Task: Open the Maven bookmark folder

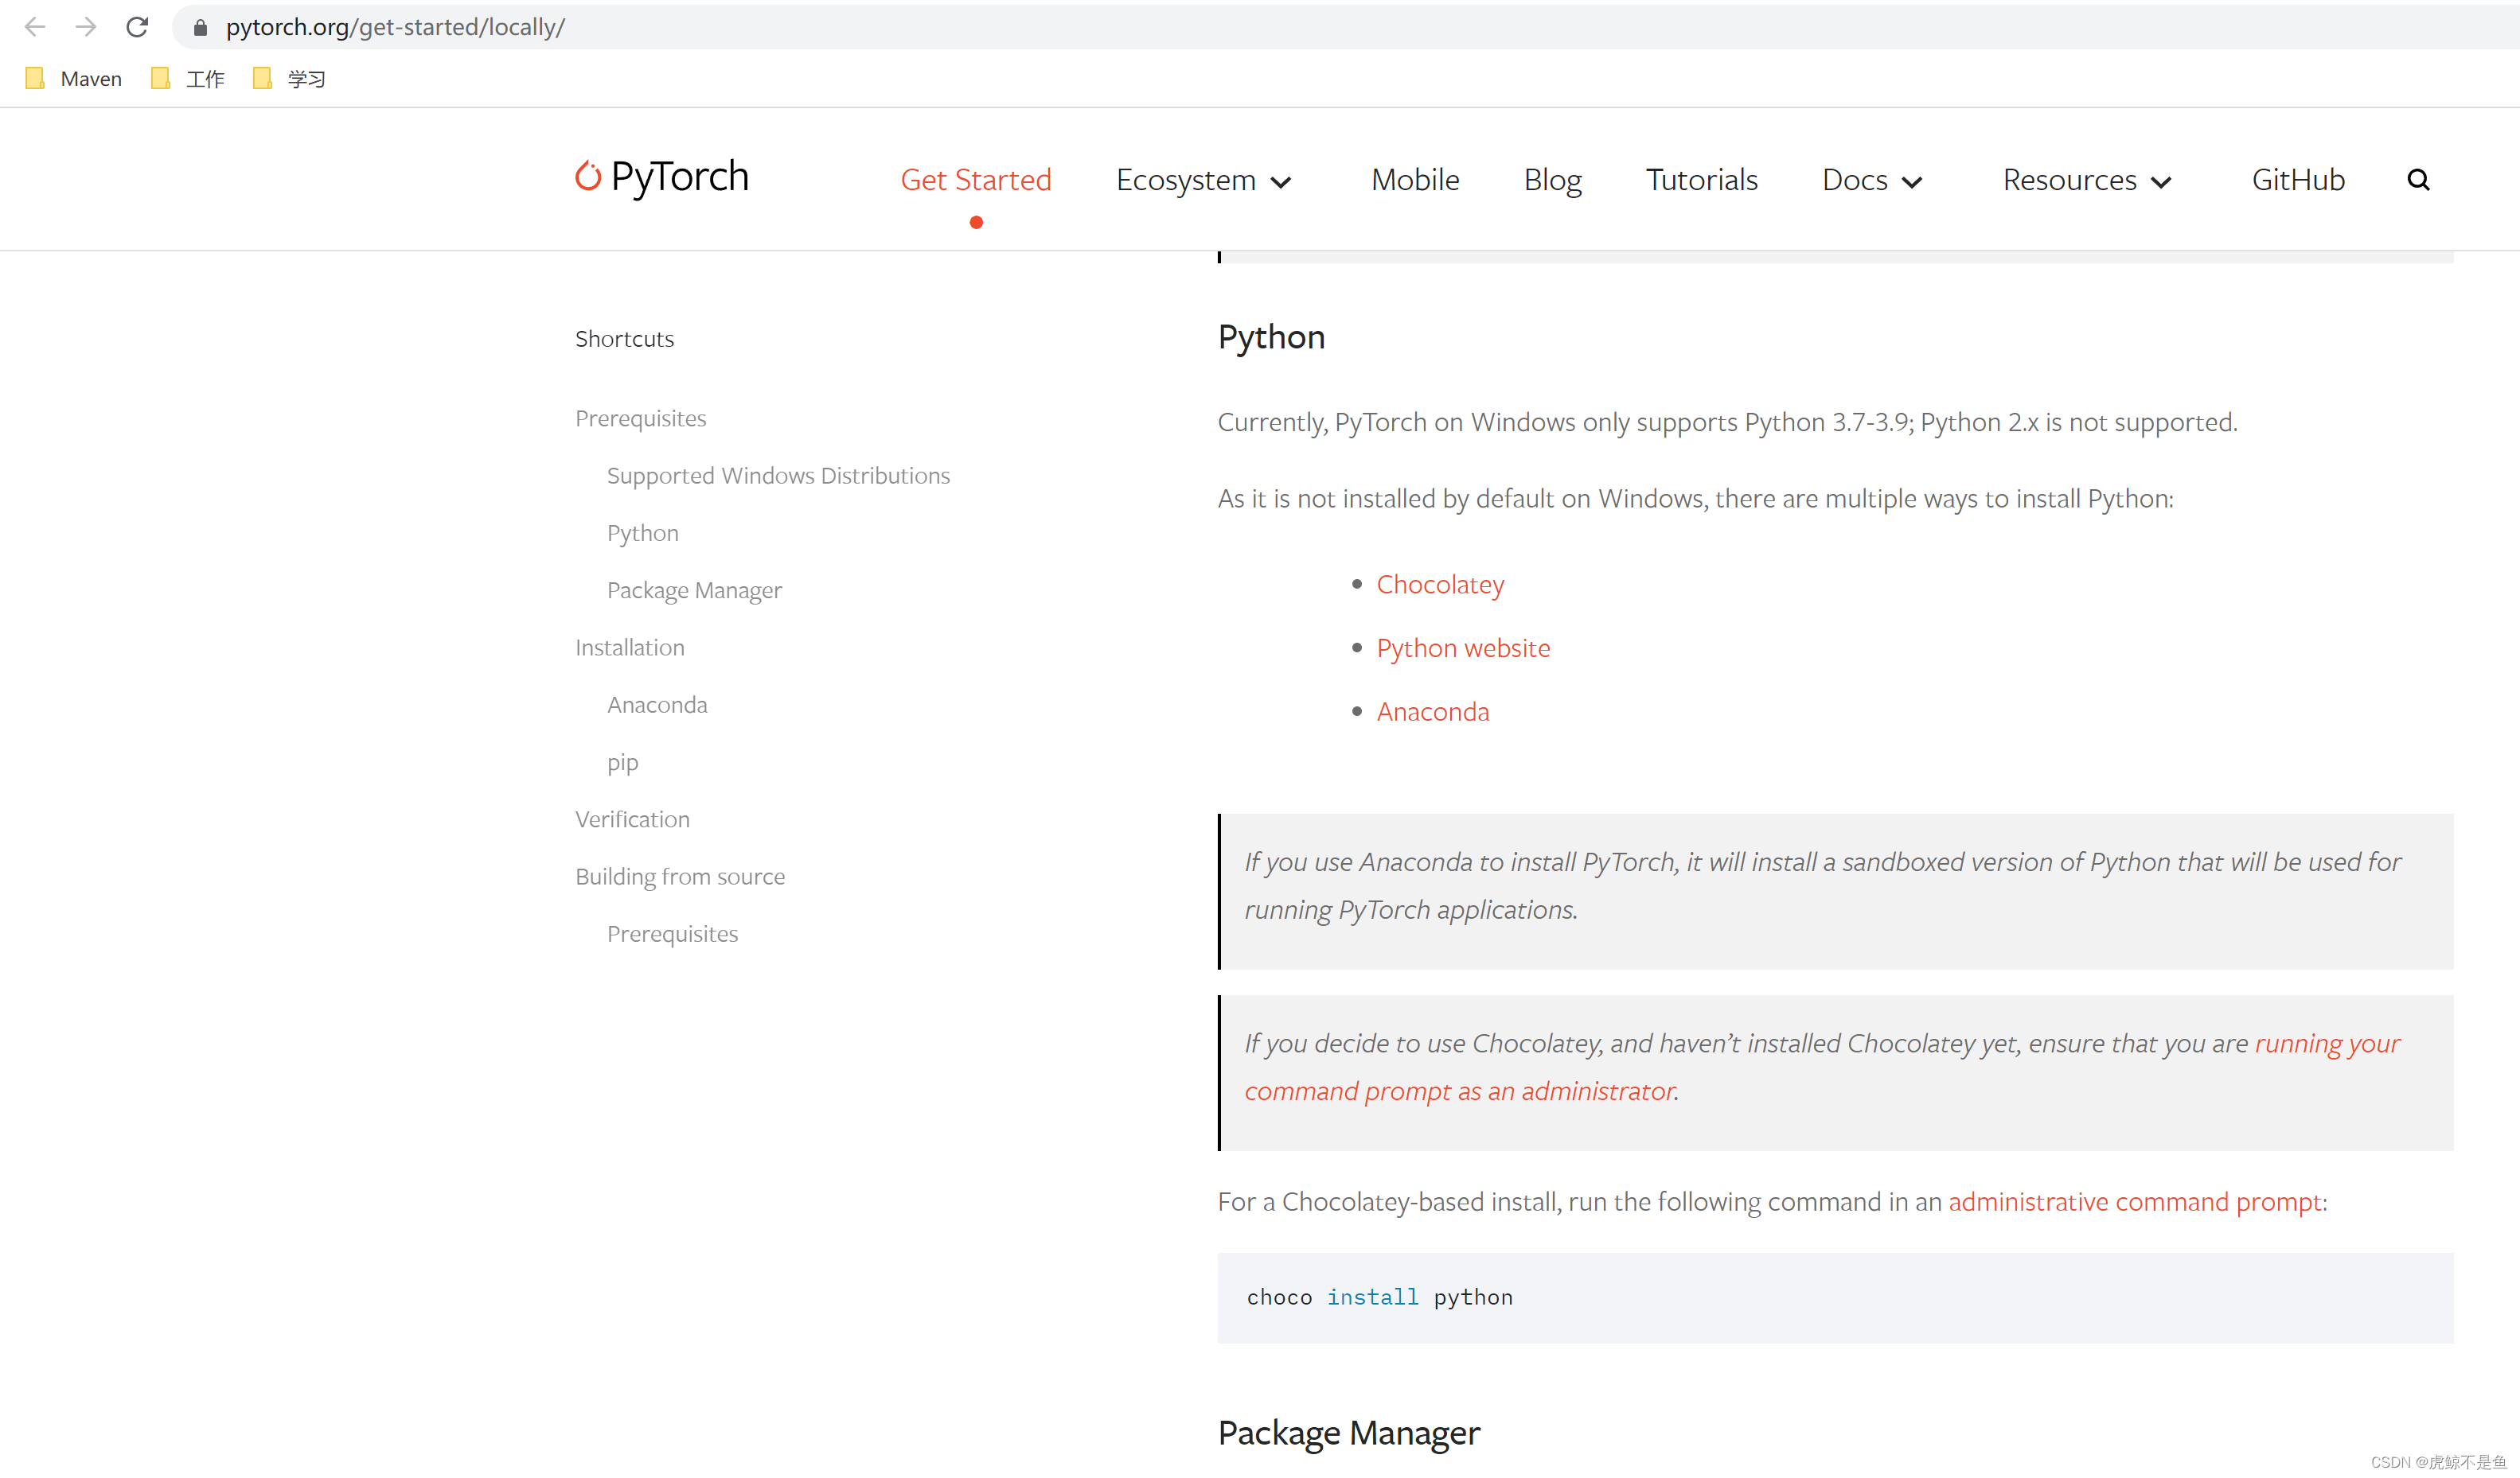Action: pyautogui.click(x=74, y=79)
